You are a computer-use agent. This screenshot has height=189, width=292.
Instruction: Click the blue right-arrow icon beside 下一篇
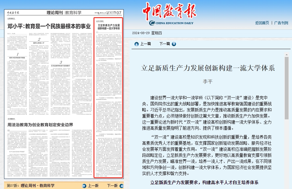(174, 44)
